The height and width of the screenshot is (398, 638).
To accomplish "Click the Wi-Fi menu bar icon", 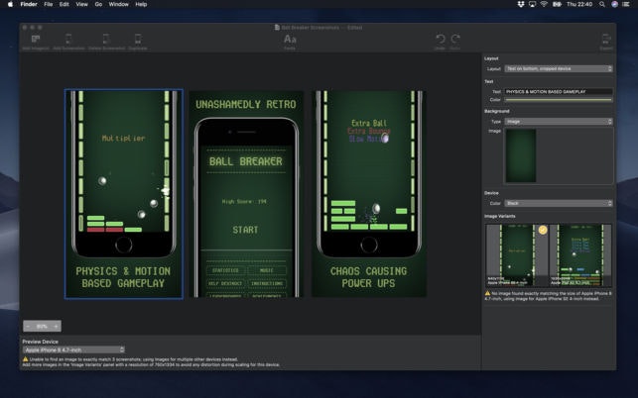I will point(544,4).
